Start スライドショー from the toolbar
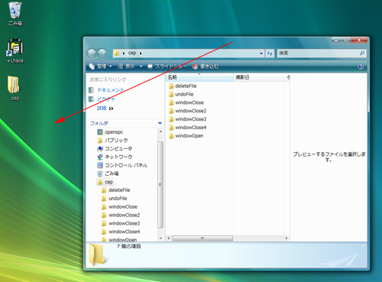 (167, 66)
